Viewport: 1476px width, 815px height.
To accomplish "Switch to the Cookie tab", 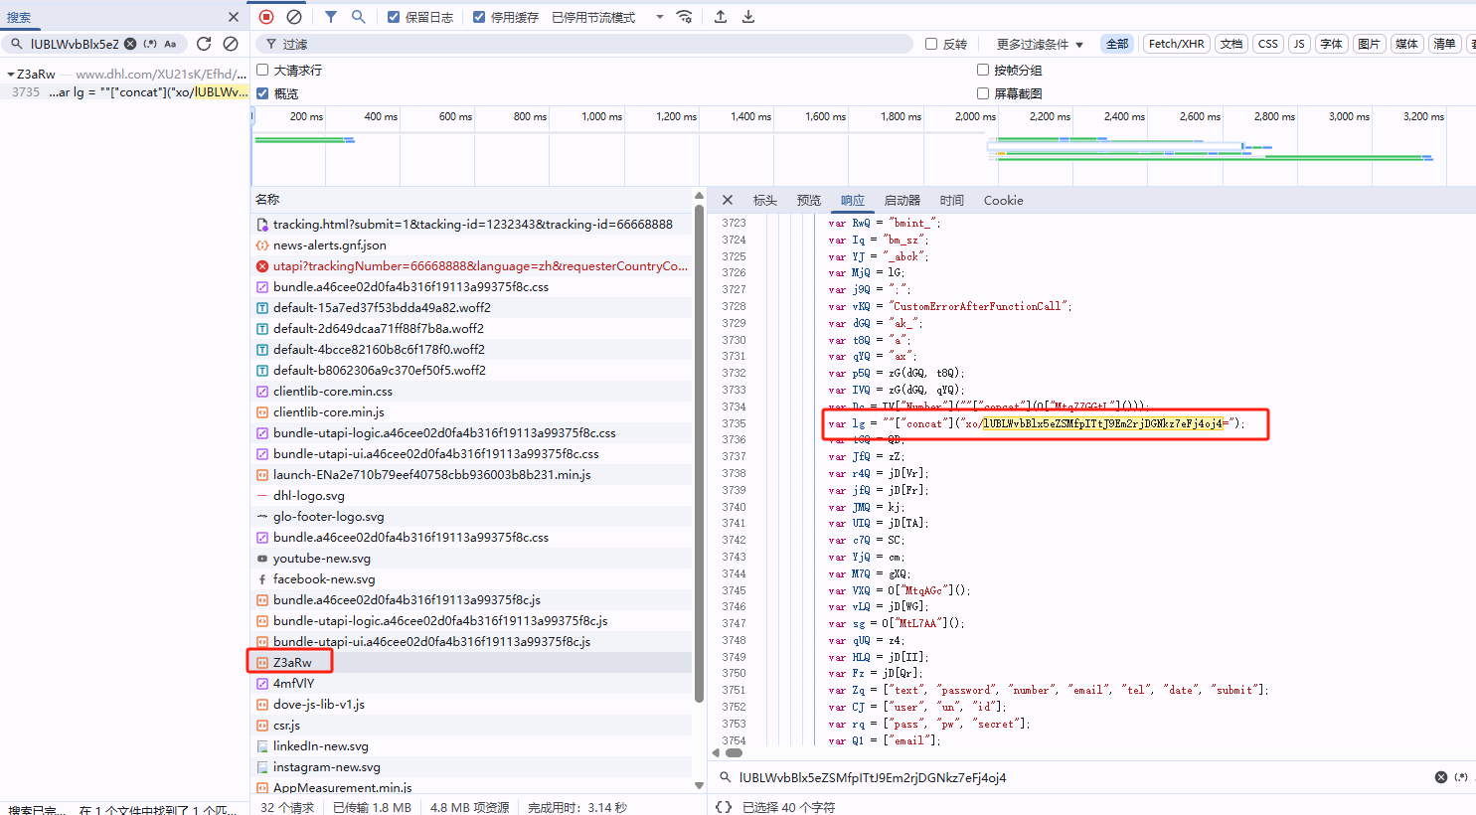I will [x=1003, y=200].
